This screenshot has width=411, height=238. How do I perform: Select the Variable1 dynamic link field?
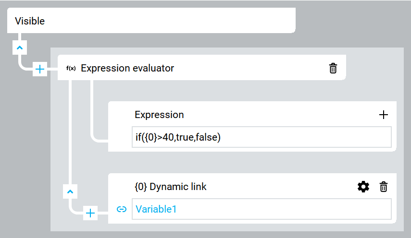tap(262, 209)
